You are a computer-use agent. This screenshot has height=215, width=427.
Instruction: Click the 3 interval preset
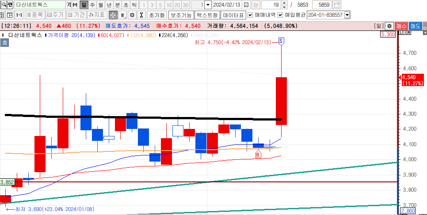152,4
